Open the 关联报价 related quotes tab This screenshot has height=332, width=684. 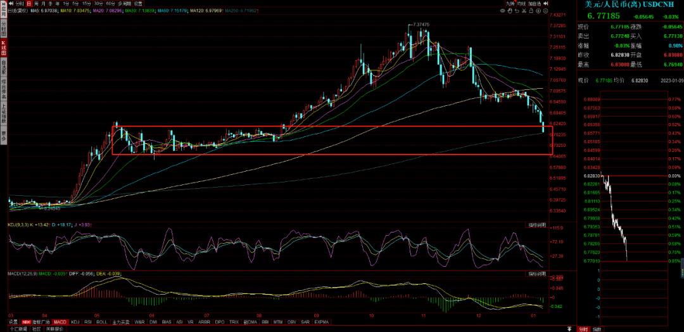click(55, 329)
